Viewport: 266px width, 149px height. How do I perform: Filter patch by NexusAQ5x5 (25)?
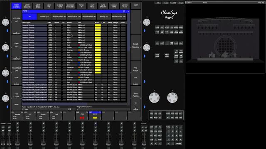74,17
